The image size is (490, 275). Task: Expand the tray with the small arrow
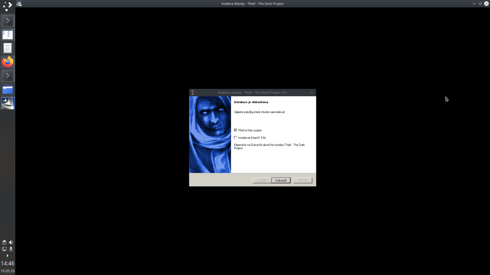[x=7, y=256]
